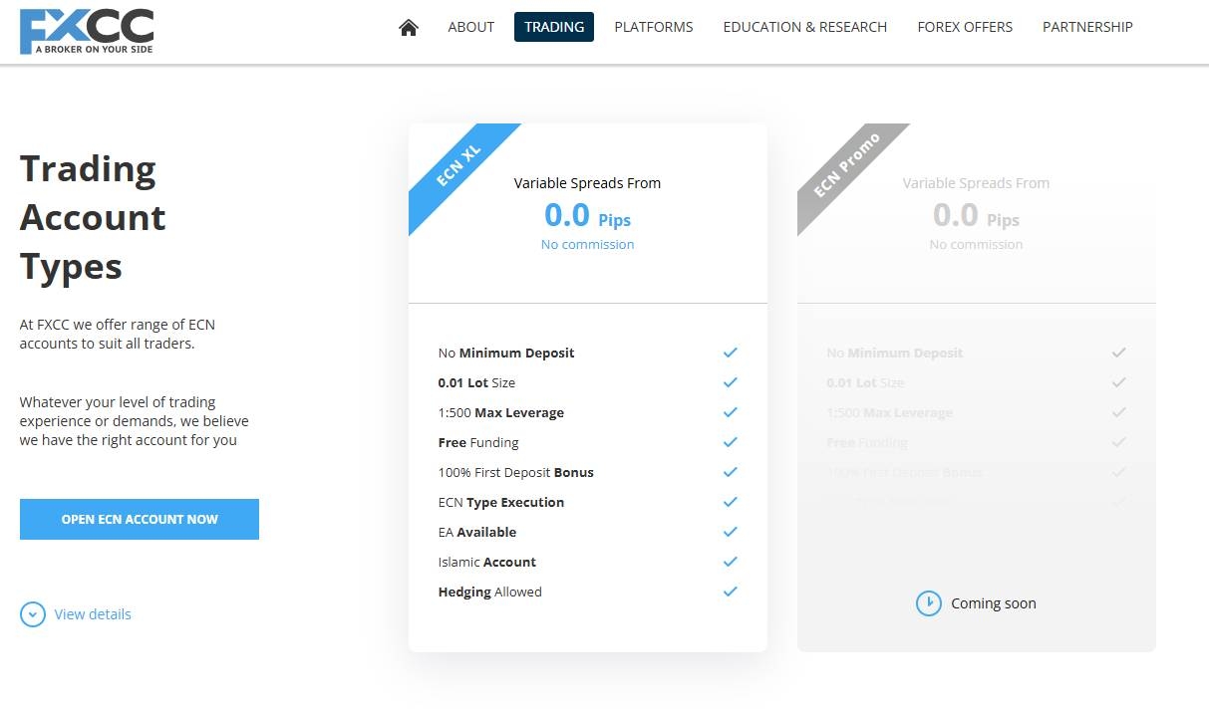Click 1:500 Max Leverage text in ECN XL

501,412
